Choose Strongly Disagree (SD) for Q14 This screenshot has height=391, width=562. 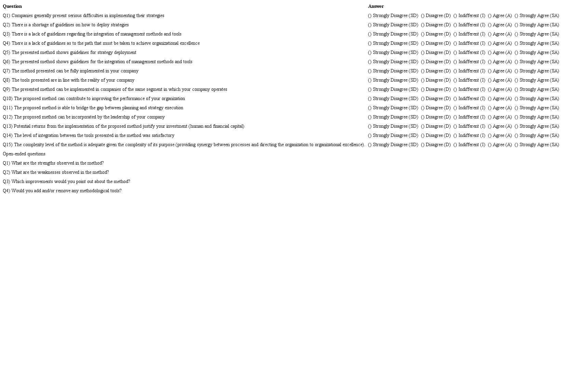pos(393,136)
